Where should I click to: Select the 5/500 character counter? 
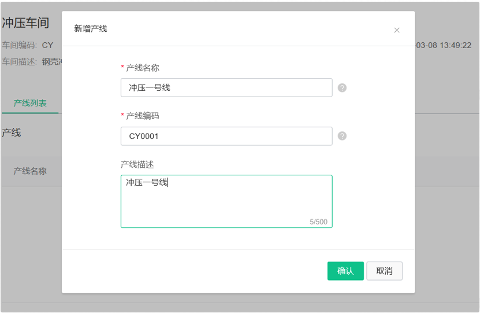pyautogui.click(x=318, y=222)
